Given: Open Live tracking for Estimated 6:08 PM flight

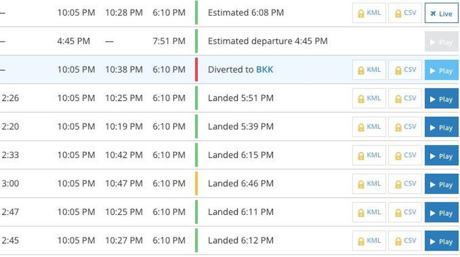Looking at the screenshot, I should 442,13.
